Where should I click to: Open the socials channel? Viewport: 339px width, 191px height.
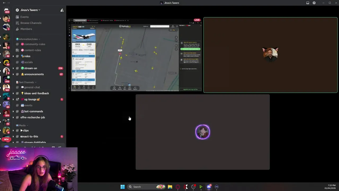coord(39,62)
